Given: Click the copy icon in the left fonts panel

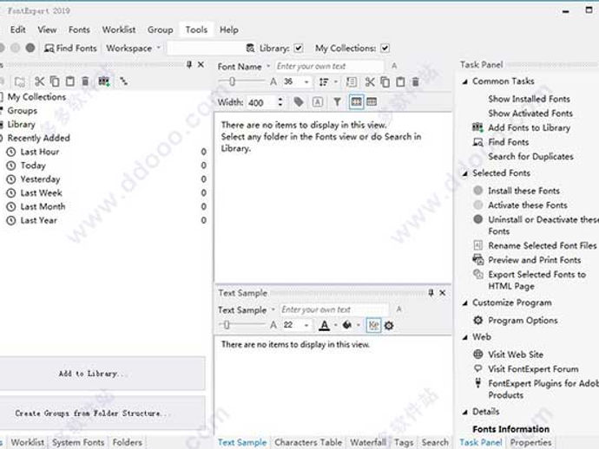Looking at the screenshot, I should (55, 81).
